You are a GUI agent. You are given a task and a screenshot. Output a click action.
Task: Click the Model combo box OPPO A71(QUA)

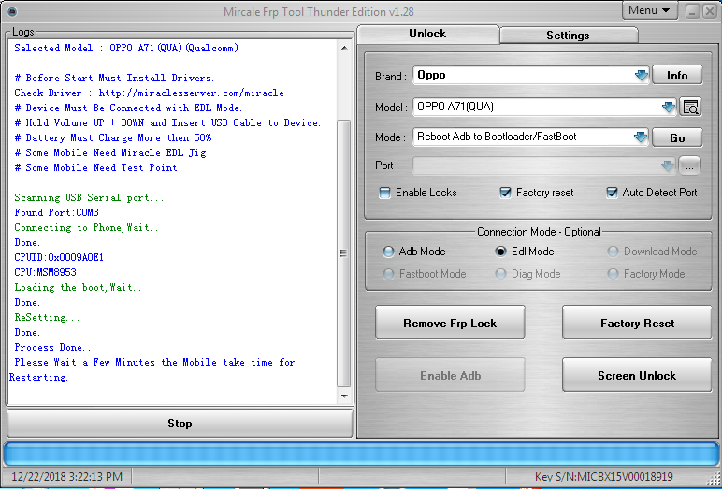coord(544,108)
